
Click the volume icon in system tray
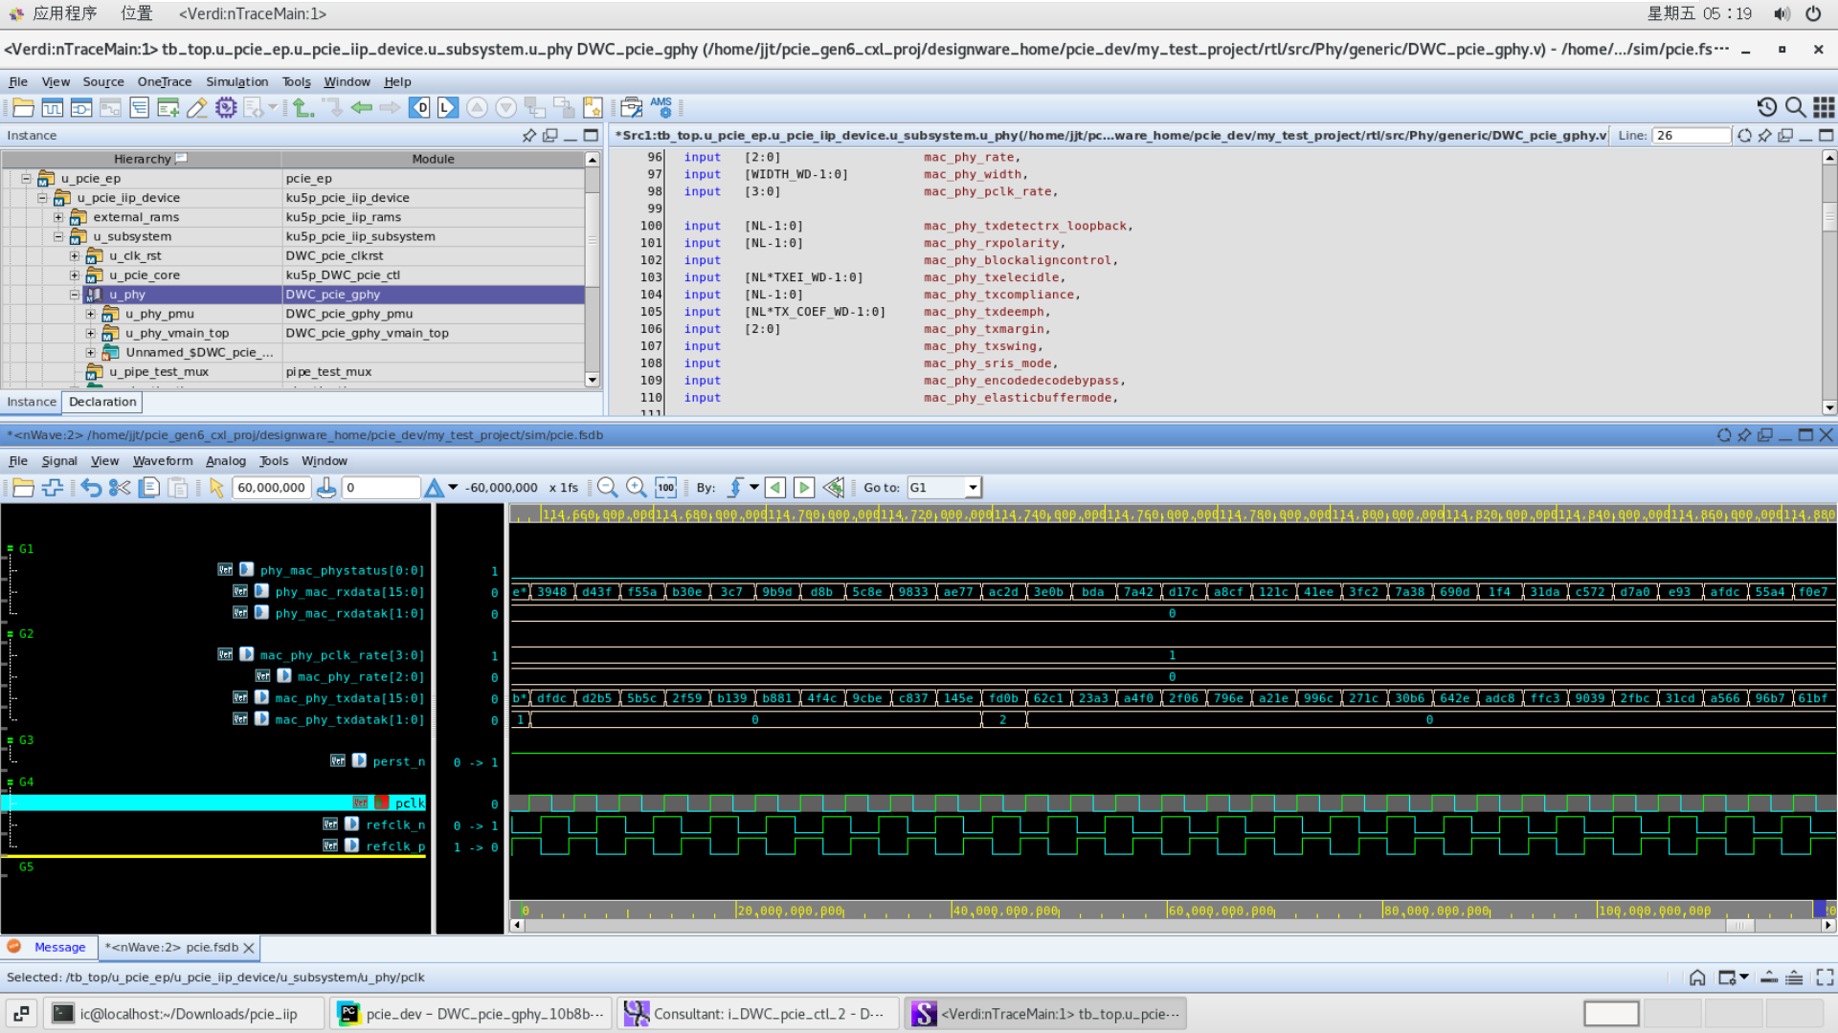tap(1782, 13)
